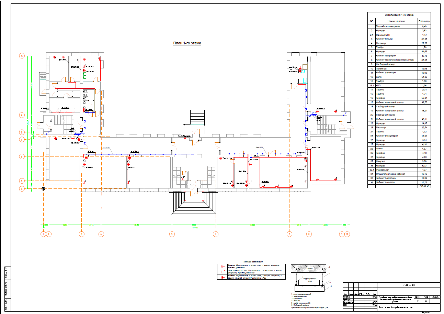This screenshot has height=314, width=444.
Task: Click the 'Умывальная' table entry
Action: [383, 170]
